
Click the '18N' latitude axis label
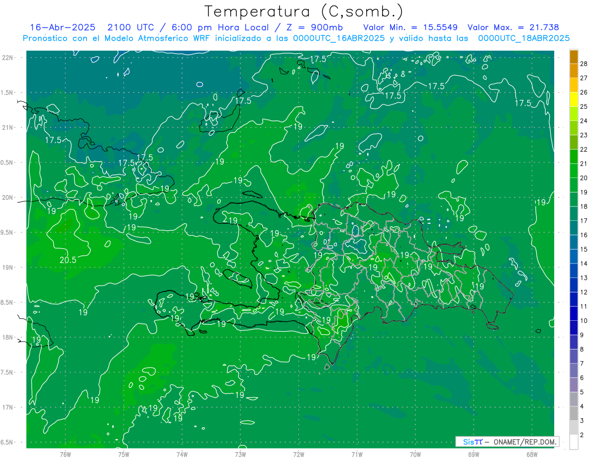pyautogui.click(x=6, y=337)
